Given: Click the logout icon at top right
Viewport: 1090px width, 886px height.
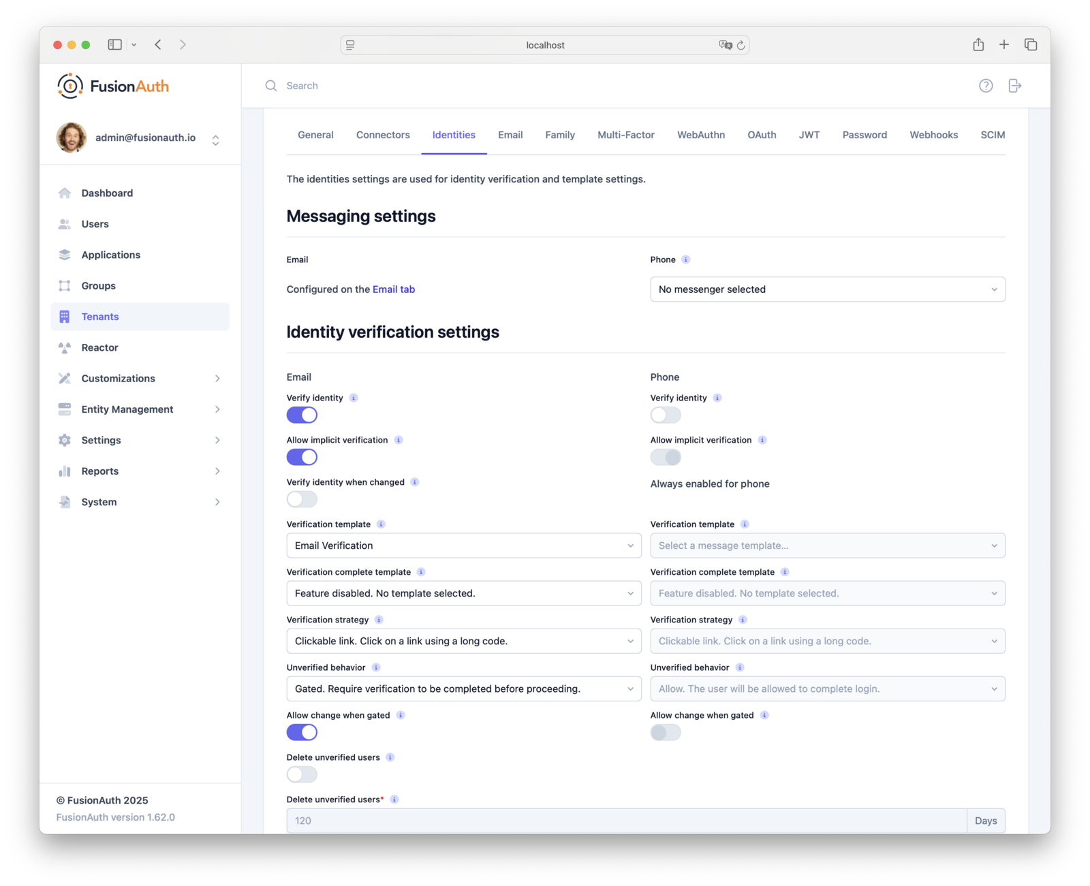Looking at the screenshot, I should [1014, 85].
